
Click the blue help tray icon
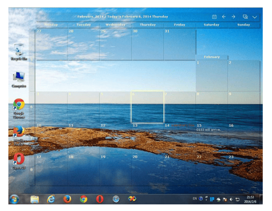pyautogui.click(x=201, y=199)
